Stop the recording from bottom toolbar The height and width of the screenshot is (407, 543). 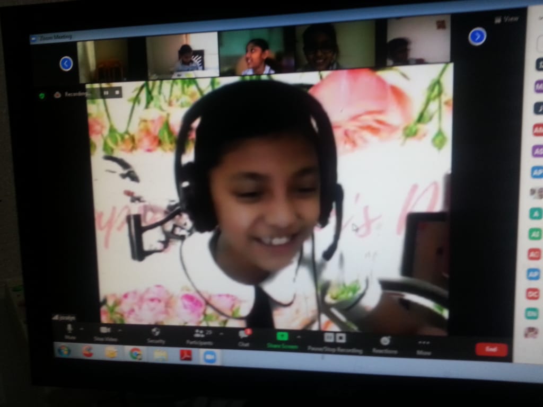(x=341, y=338)
